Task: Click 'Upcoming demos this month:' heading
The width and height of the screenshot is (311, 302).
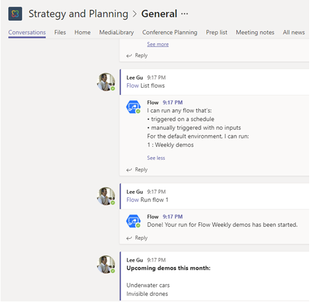Action: (169, 268)
